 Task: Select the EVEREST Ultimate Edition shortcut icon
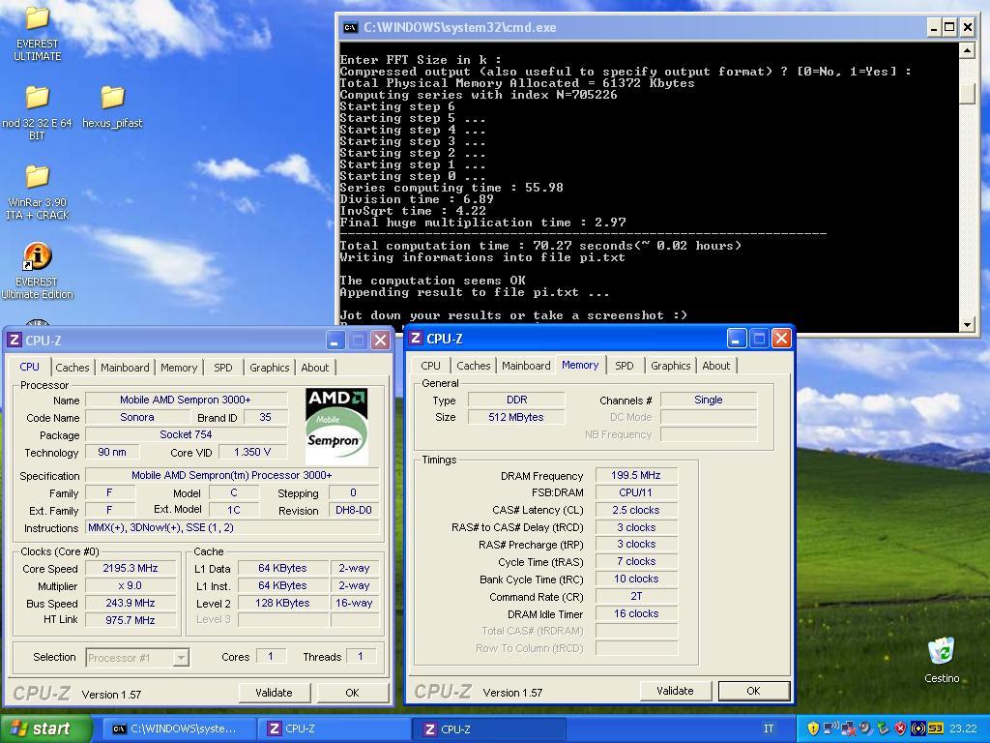[x=37, y=255]
